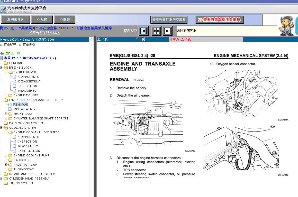Screen dimensions: 298x197
Task: Open the 菜单关键字搜索演示 link
Action: coord(43,33)
